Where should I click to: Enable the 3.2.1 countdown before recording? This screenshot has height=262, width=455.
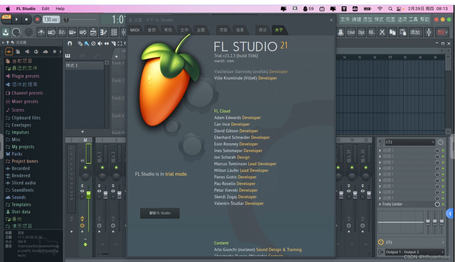click(x=62, y=32)
